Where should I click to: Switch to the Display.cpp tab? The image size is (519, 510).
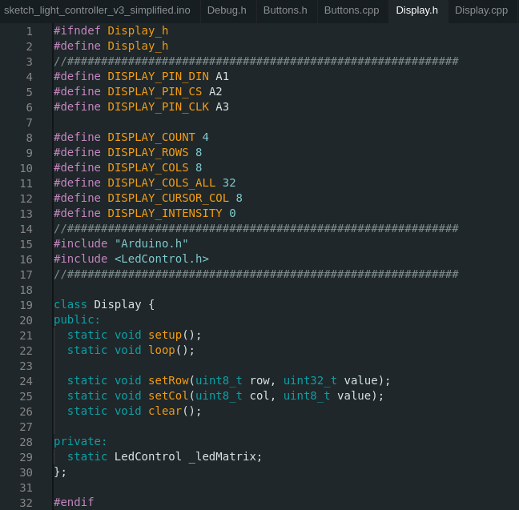pyautogui.click(x=481, y=10)
